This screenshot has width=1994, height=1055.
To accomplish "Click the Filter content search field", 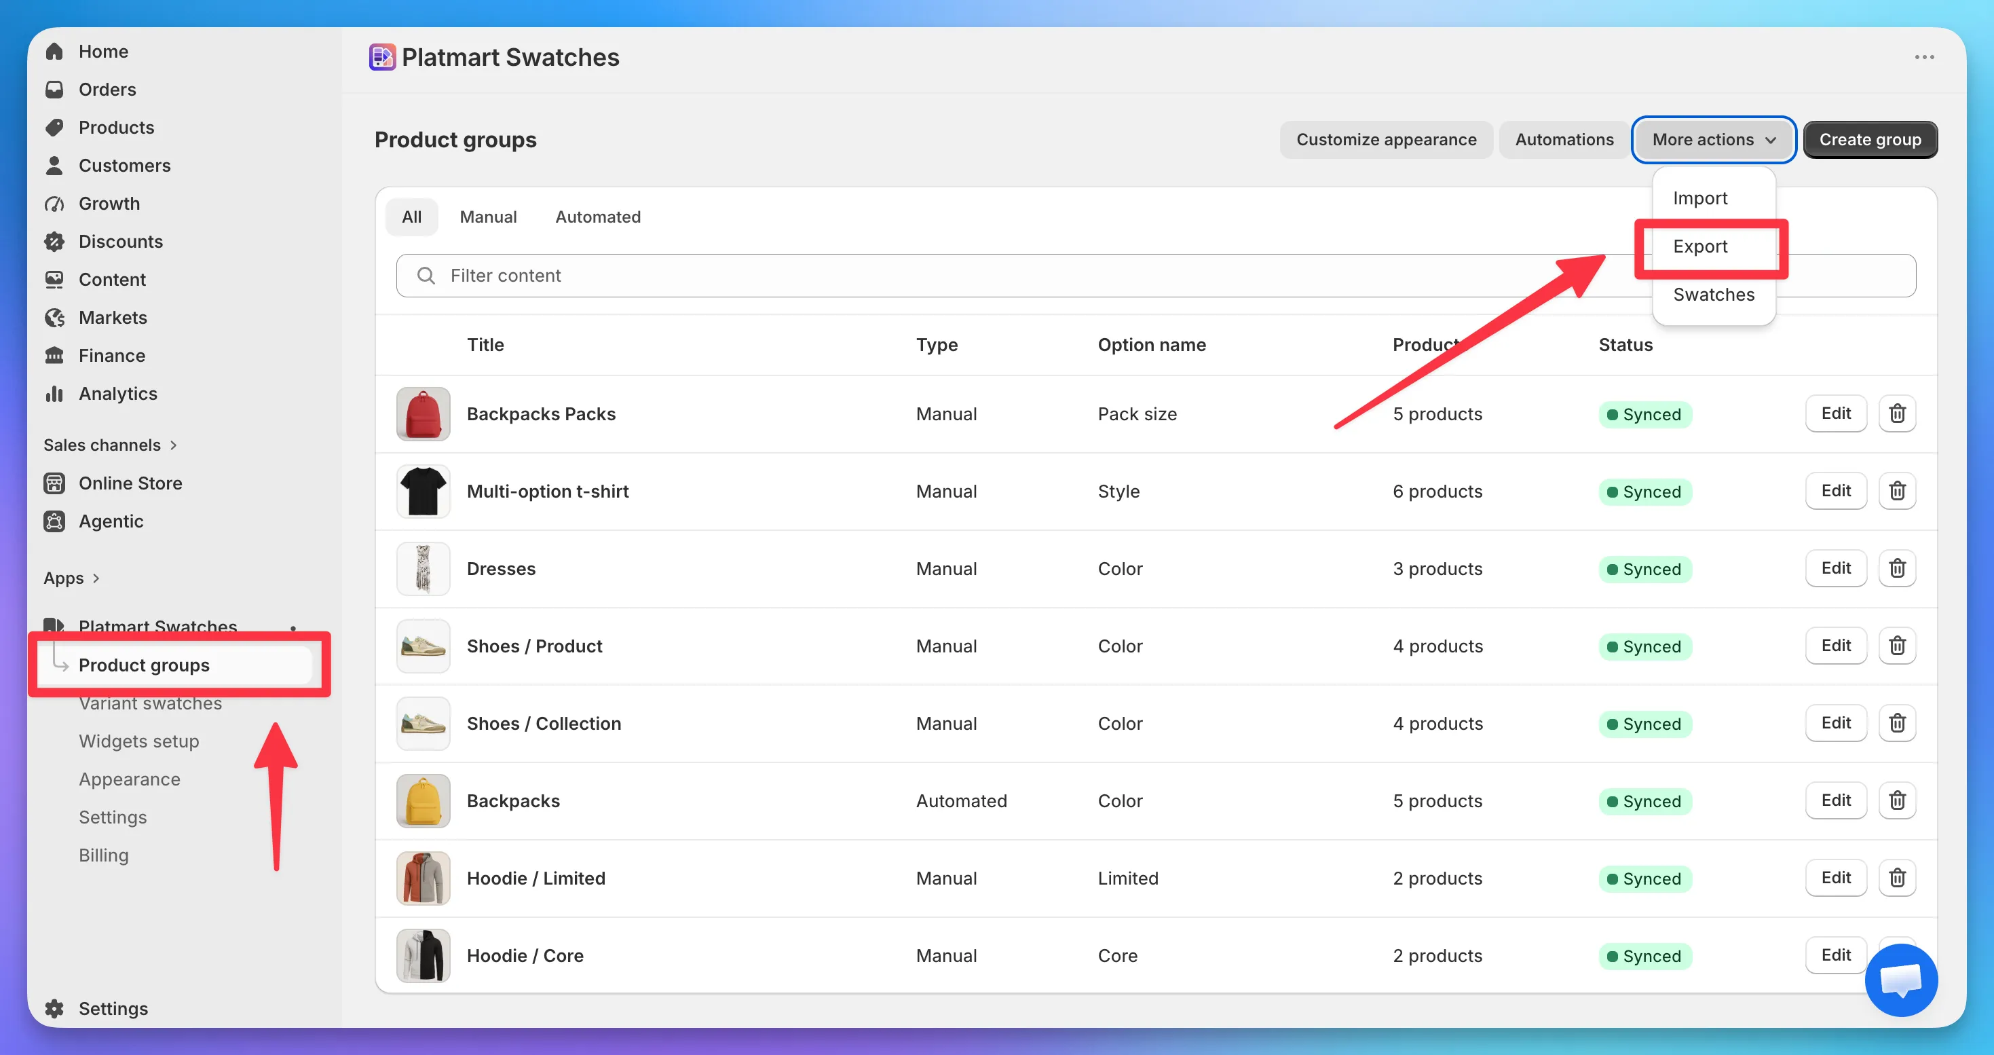I will [x=1156, y=276].
